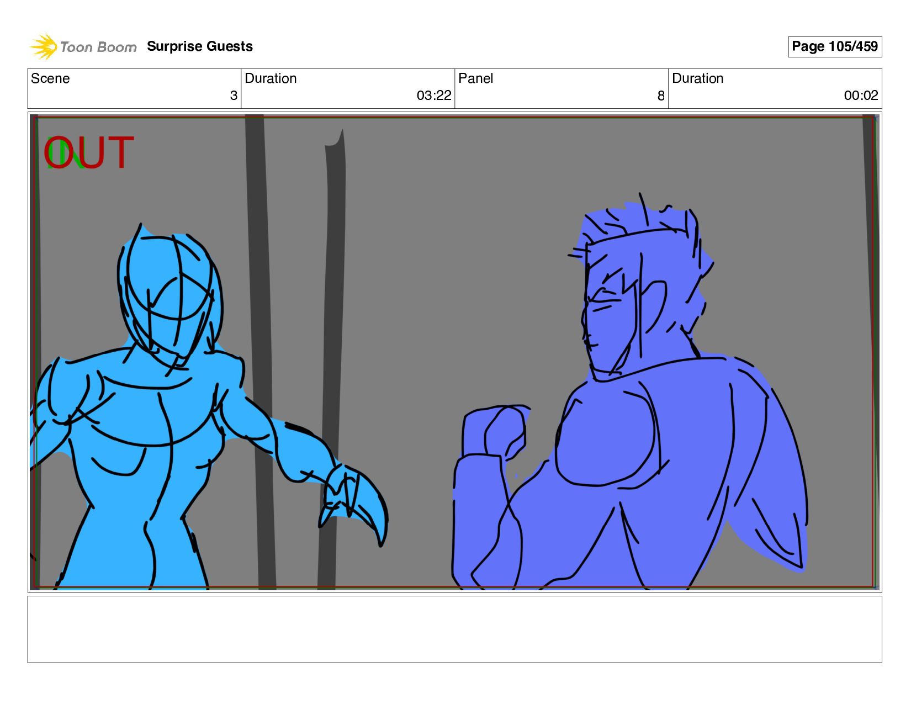Viewport: 911px width, 704px height.
Task: Click the panel duration value 00:02
Action: click(861, 96)
